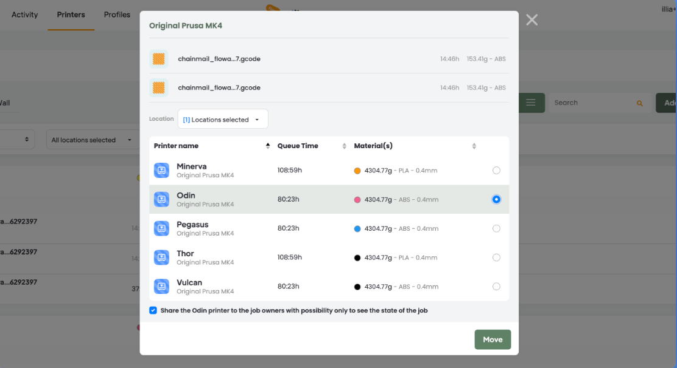Click the Odin printer icon
The width and height of the screenshot is (677, 368).
click(161, 199)
